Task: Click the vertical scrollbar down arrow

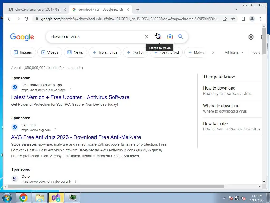Action: (x=264, y=182)
